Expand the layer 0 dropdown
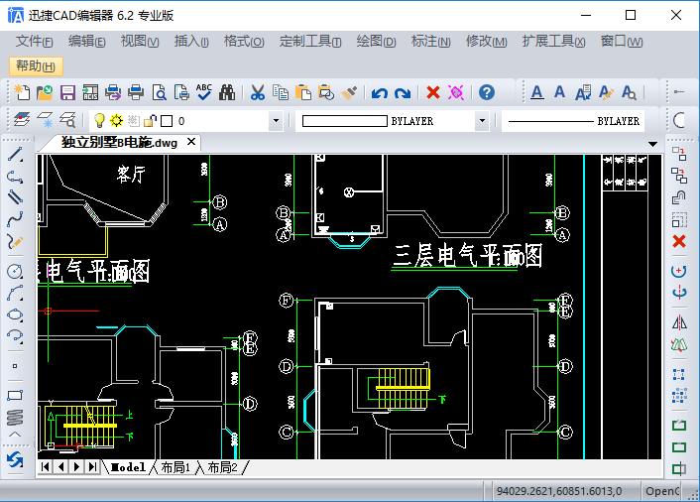700x502 pixels. point(276,121)
